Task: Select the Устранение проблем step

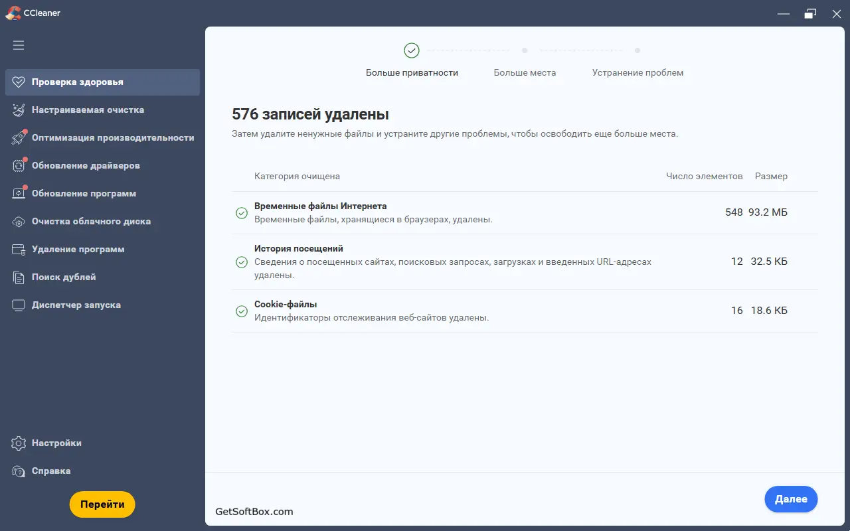Action: point(637,72)
